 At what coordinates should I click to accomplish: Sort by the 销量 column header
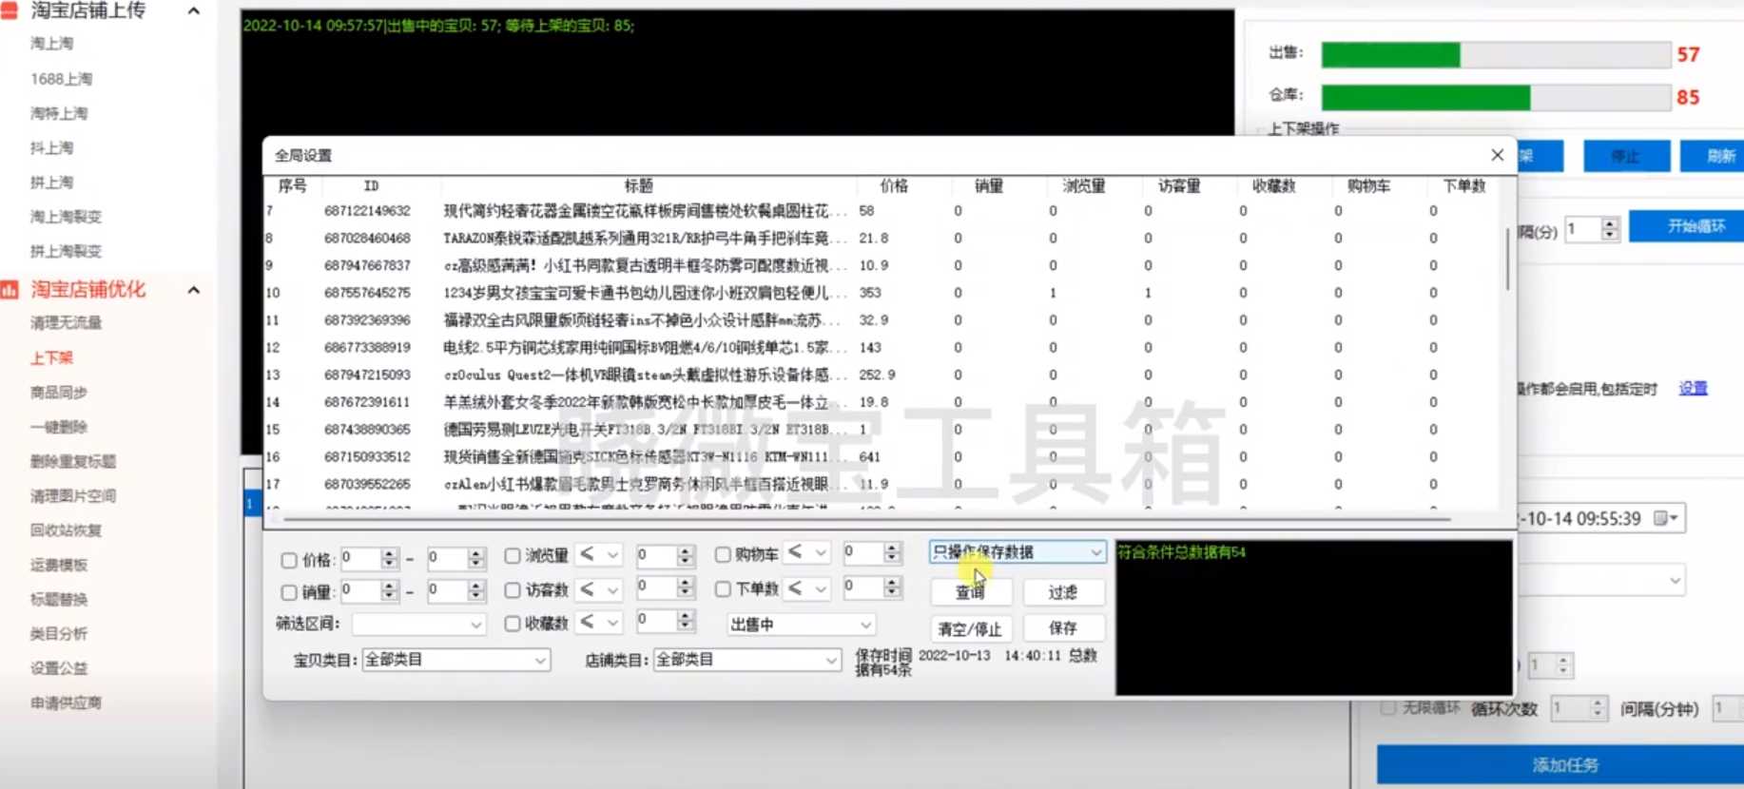(989, 185)
